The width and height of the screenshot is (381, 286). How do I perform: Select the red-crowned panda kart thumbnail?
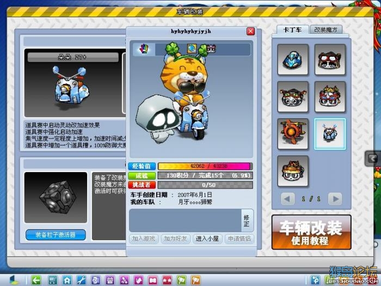point(330,97)
